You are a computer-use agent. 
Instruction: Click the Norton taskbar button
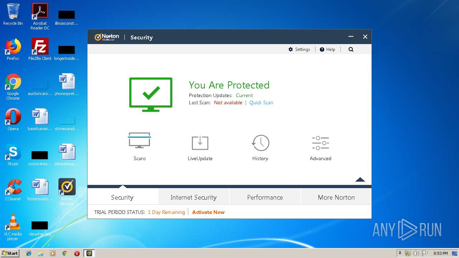tap(89, 253)
